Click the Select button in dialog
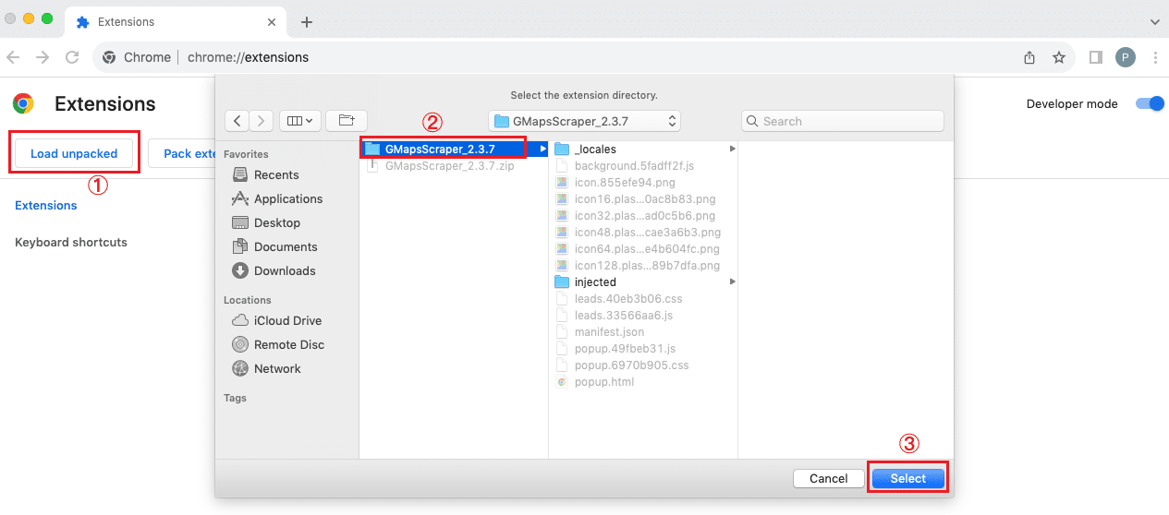 click(907, 478)
